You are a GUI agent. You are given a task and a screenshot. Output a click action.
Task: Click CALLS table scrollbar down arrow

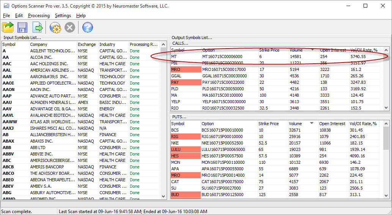coord(386,108)
